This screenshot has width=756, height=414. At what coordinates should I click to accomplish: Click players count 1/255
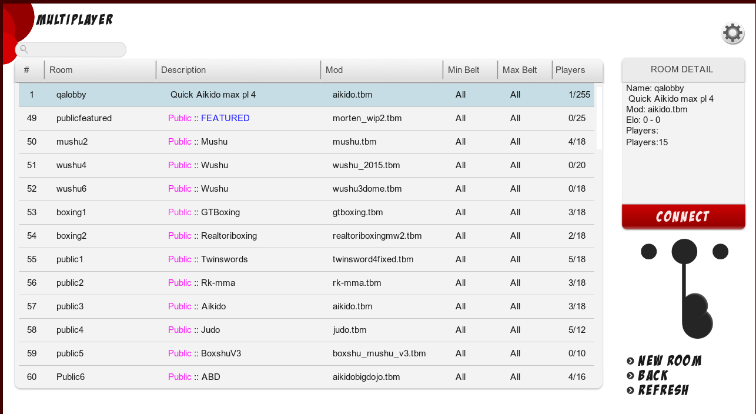pyautogui.click(x=579, y=95)
